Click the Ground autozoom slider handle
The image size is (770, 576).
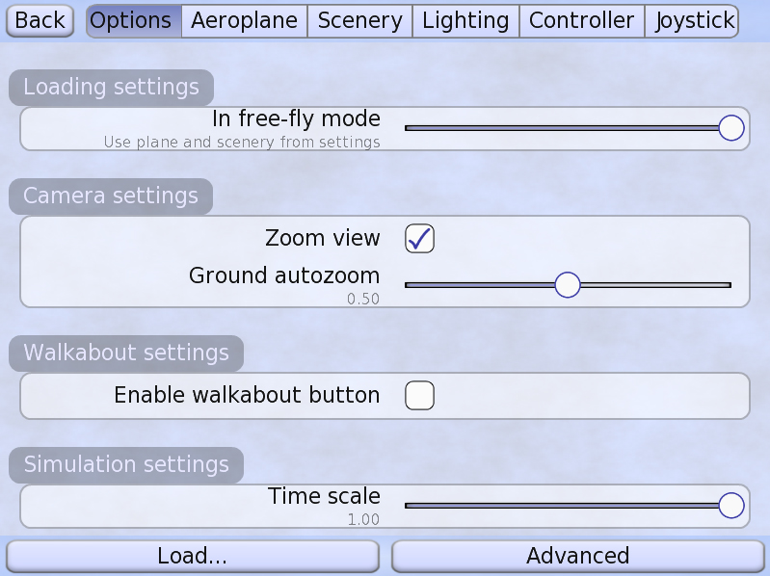(568, 284)
